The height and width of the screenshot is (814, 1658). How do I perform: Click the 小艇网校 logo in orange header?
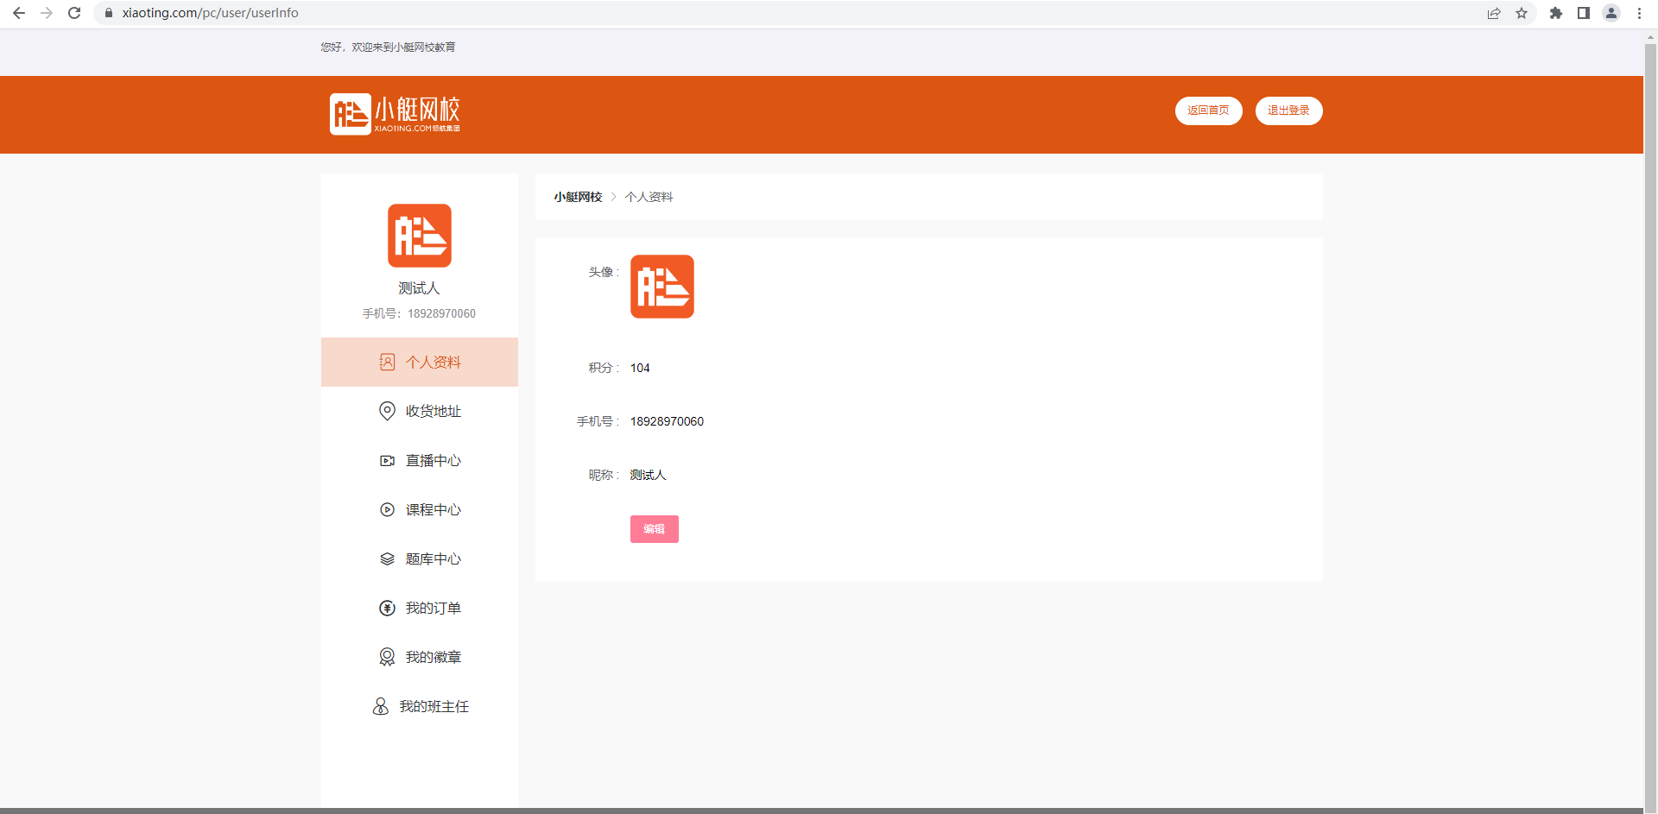point(395,114)
